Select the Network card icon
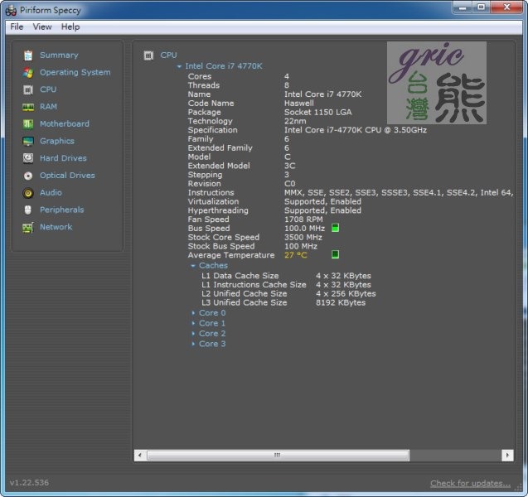Image resolution: width=528 pixels, height=497 pixels. click(x=28, y=228)
